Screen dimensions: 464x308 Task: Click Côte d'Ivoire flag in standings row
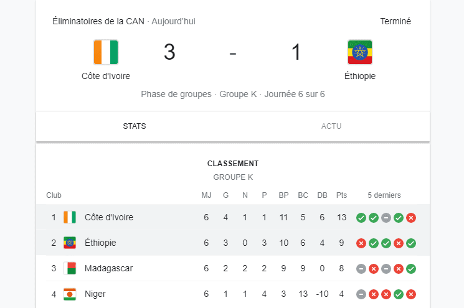(70, 217)
